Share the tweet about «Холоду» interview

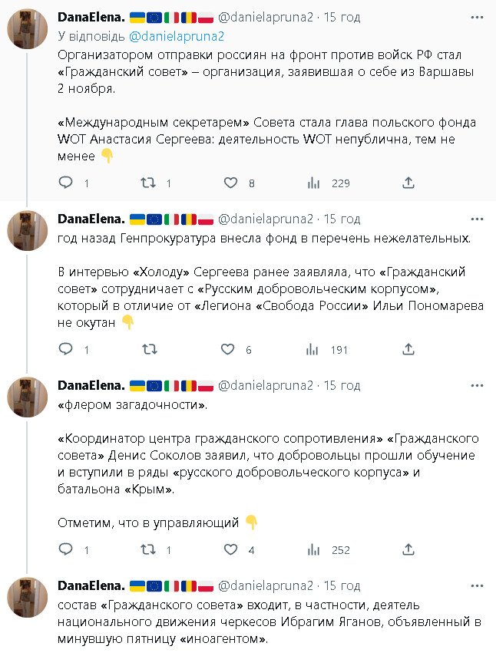(408, 349)
